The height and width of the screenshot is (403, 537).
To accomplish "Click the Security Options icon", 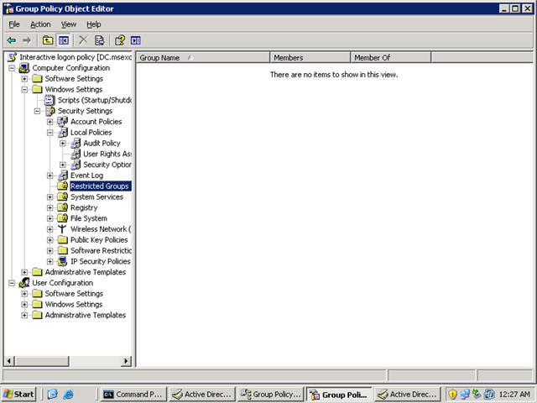I will coord(76,165).
